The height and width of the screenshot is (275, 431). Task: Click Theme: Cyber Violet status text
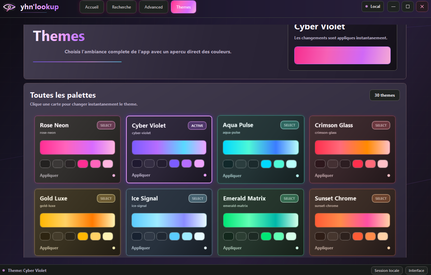coord(27,271)
